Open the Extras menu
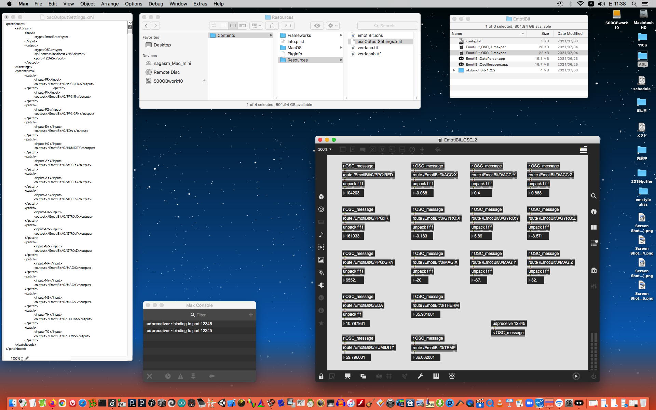This screenshot has height=410, width=656. [200, 4]
